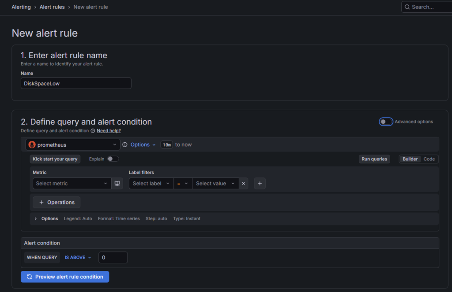Open the metrics explorer book icon
The height and width of the screenshot is (292, 452).
pyautogui.click(x=117, y=183)
